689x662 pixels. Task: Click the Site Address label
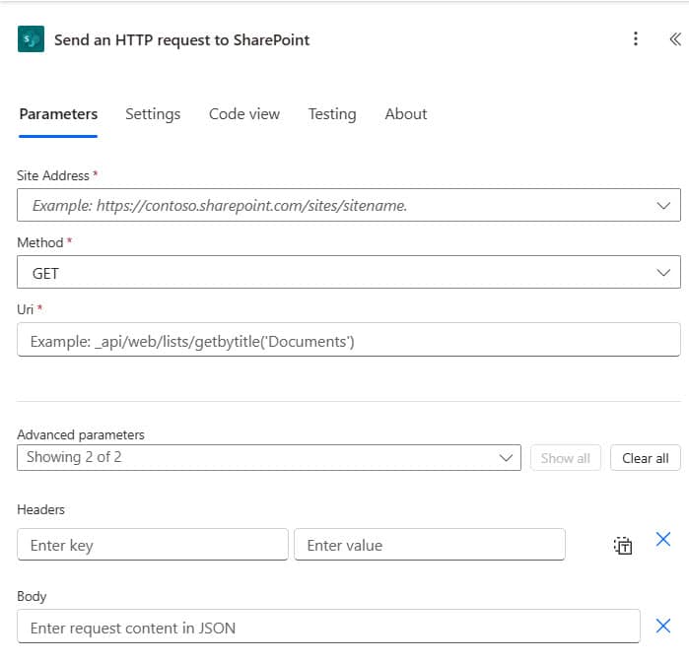[53, 175]
